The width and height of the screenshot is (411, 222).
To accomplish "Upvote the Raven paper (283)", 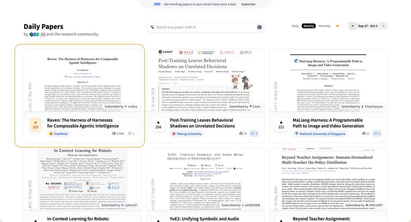I will tap(35, 125).
